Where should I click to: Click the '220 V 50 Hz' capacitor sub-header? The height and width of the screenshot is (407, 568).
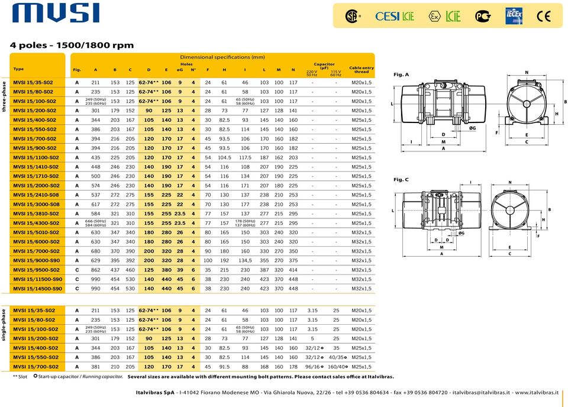point(312,73)
